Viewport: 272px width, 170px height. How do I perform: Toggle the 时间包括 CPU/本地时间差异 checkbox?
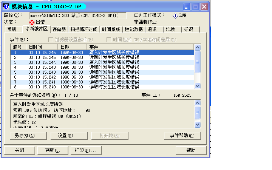[x=109, y=40]
